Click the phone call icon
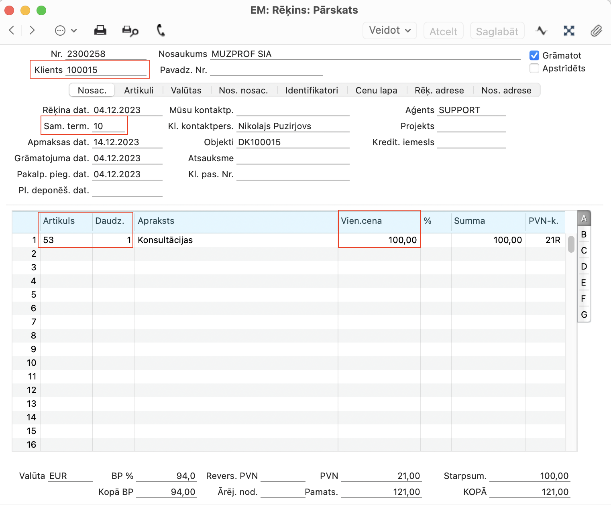Screen dimensions: 611x505 coord(161,30)
